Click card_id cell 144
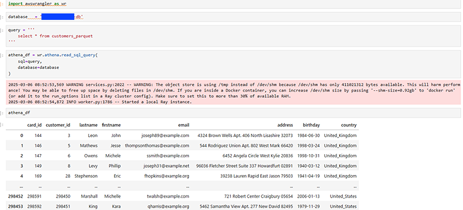 click(38, 135)
